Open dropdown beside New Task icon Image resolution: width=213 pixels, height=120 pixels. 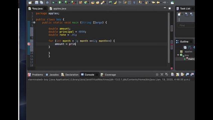pos(182,14)
